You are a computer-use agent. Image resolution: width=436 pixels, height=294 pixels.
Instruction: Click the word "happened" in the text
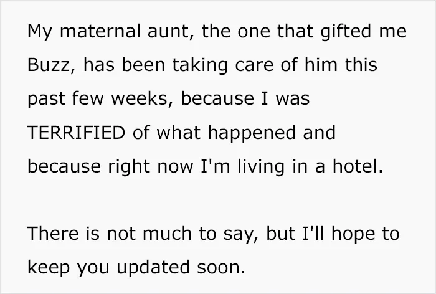(x=252, y=133)
